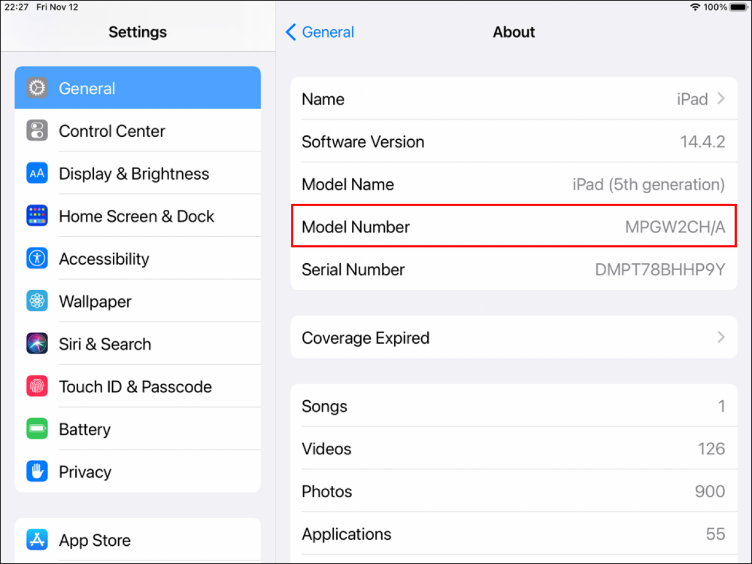Screen dimensions: 752x564
Task: Open the General settings gear icon
Action: pyautogui.click(x=37, y=88)
